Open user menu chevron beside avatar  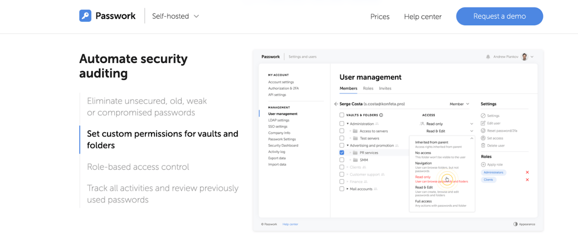point(532,57)
